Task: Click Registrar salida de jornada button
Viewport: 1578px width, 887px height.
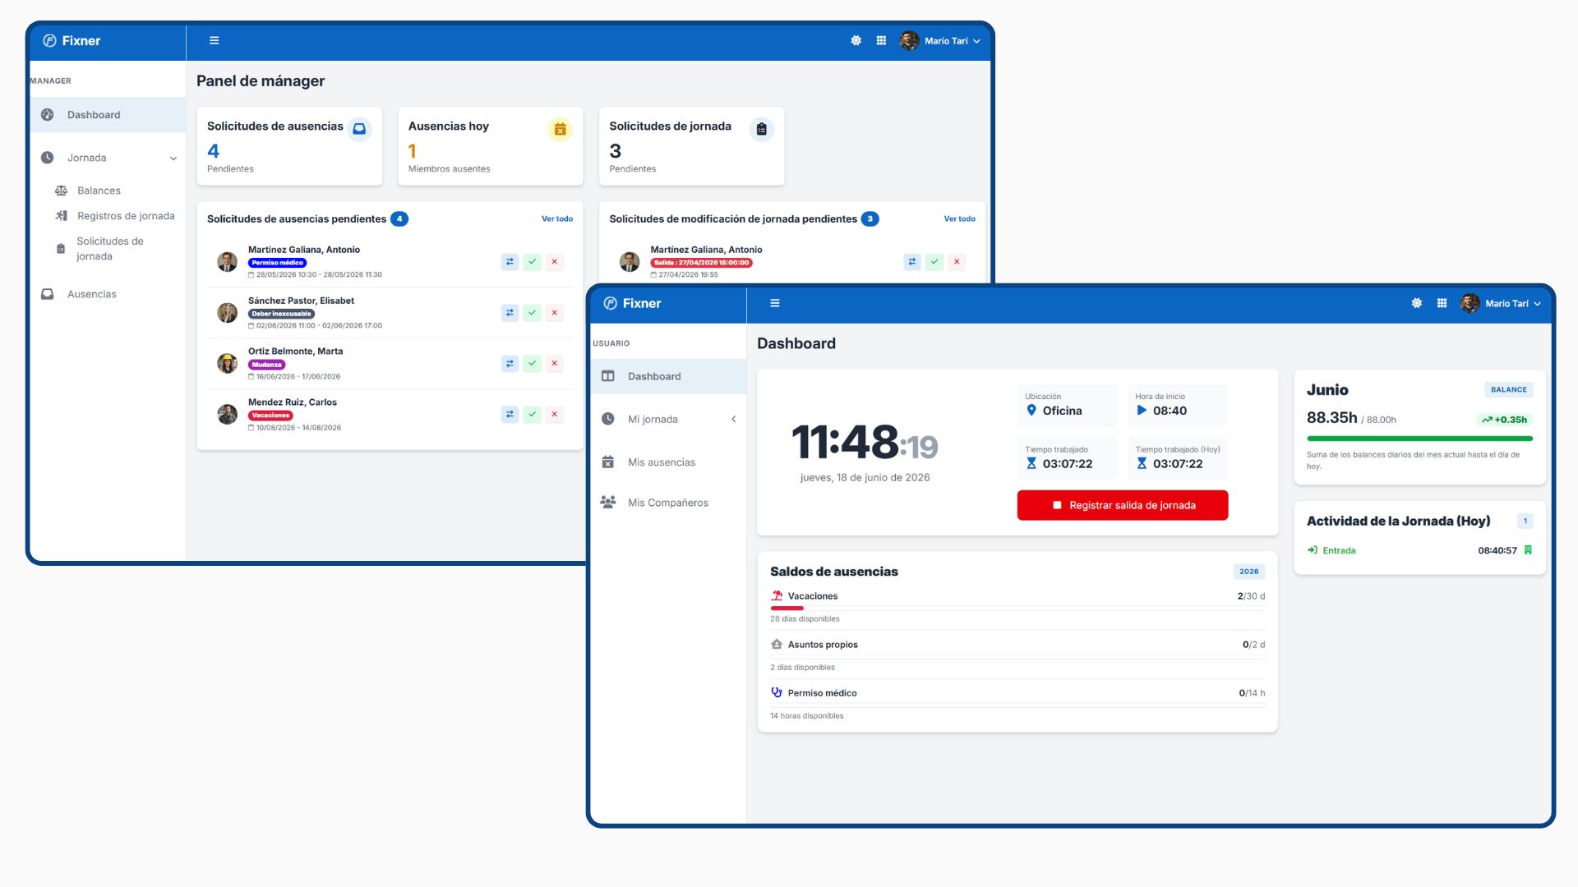Action: [1123, 505]
